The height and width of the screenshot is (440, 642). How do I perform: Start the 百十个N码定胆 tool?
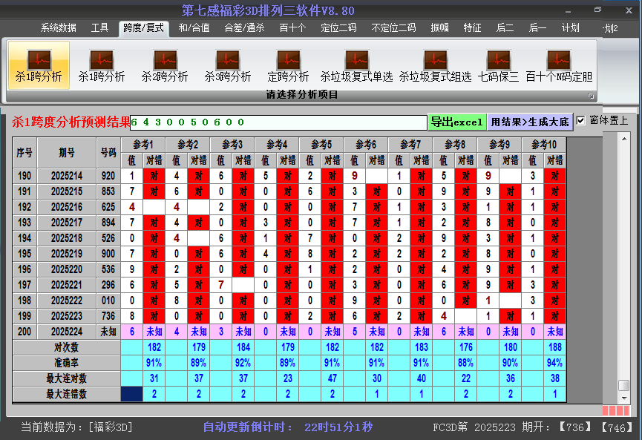coord(558,65)
